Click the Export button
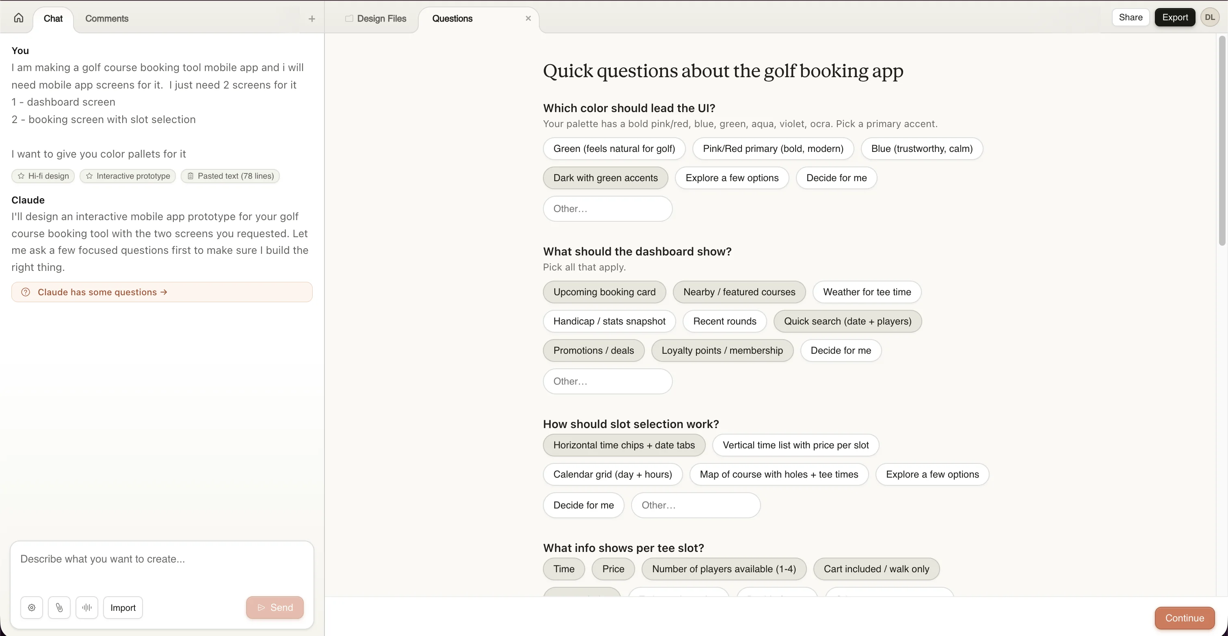 pos(1175,17)
